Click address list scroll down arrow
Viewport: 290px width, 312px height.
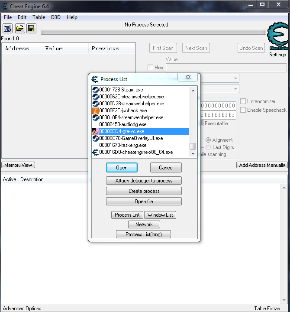tap(284, 300)
